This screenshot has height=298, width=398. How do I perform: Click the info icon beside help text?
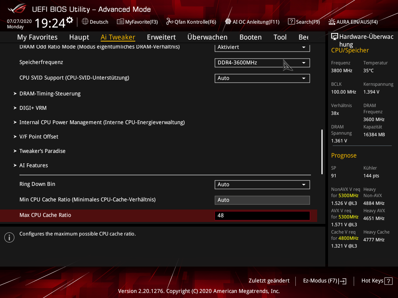pyautogui.click(x=9, y=237)
